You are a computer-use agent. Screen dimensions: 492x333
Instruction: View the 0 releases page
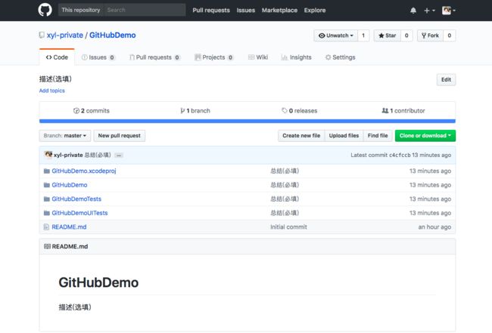click(299, 110)
